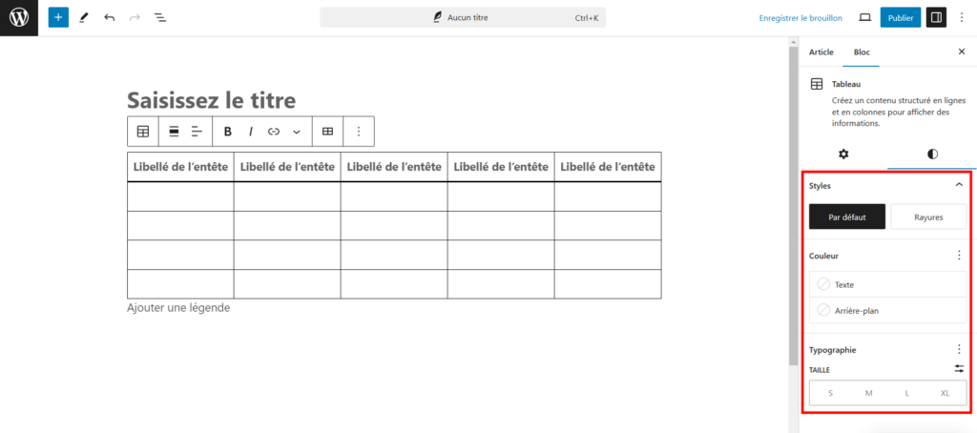Screen dimensions: 977x433
Task: Open Couleur options menu
Action: pyautogui.click(x=960, y=256)
